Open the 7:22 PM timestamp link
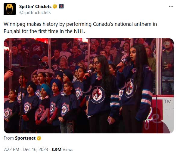 click(x=11, y=150)
